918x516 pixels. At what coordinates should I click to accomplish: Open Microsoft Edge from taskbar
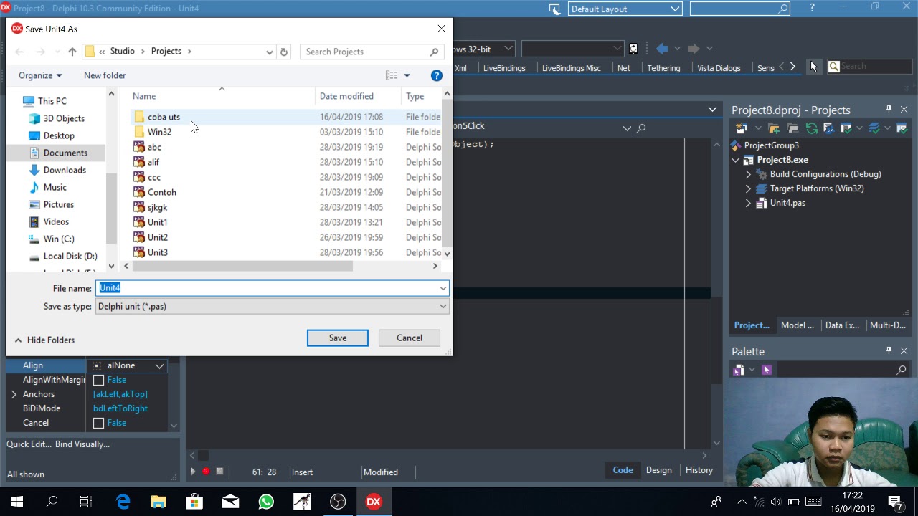point(123,502)
